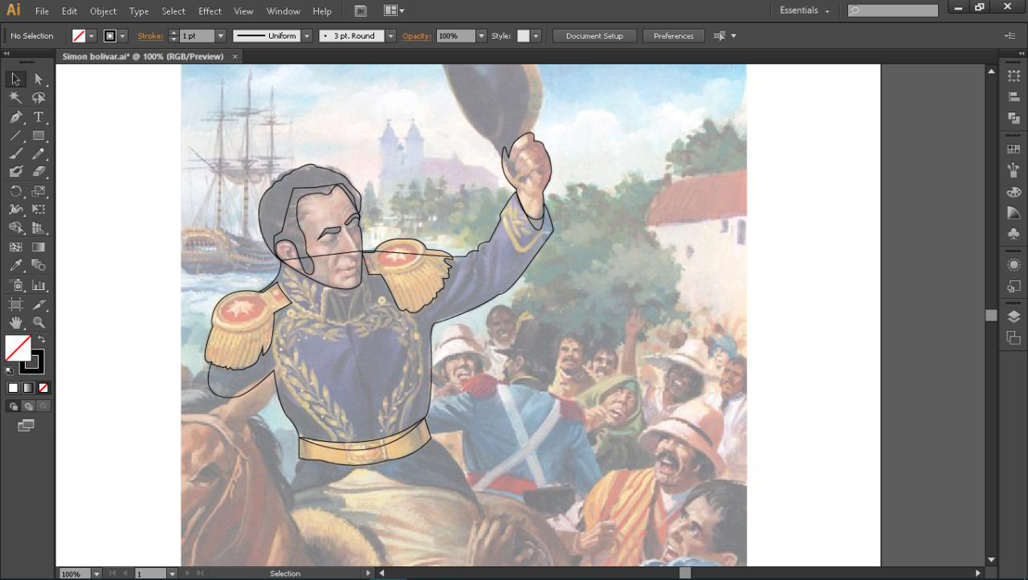Open stroke color dropdown in control bar

(x=123, y=36)
